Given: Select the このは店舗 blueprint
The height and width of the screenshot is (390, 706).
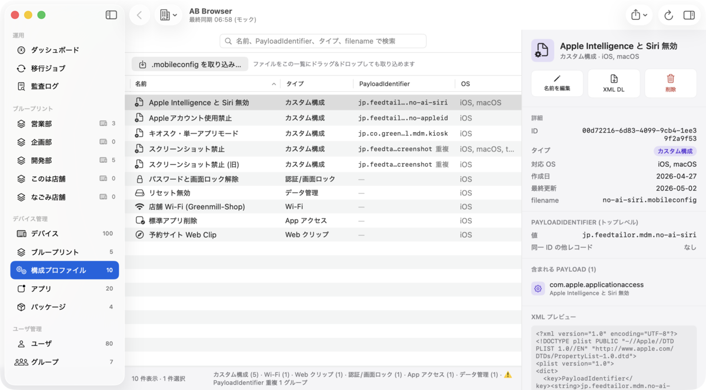Looking at the screenshot, I should click(x=65, y=179).
